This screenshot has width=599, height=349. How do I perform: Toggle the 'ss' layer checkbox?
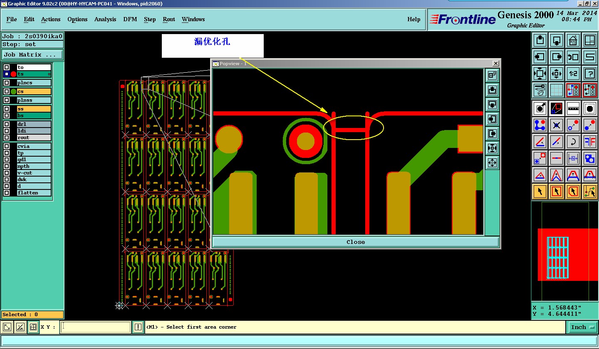[7, 109]
